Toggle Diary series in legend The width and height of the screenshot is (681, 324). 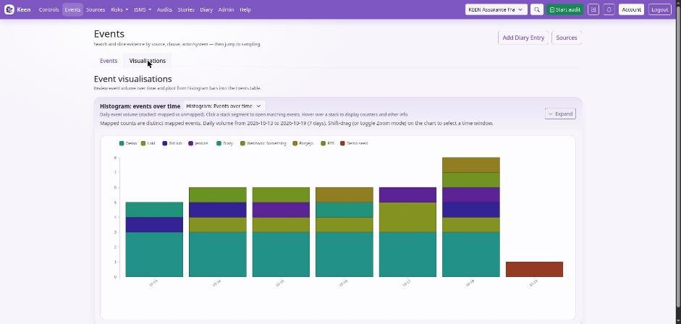click(224, 143)
